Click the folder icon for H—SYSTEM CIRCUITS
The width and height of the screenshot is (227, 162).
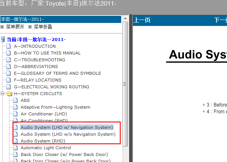(x=9, y=94)
